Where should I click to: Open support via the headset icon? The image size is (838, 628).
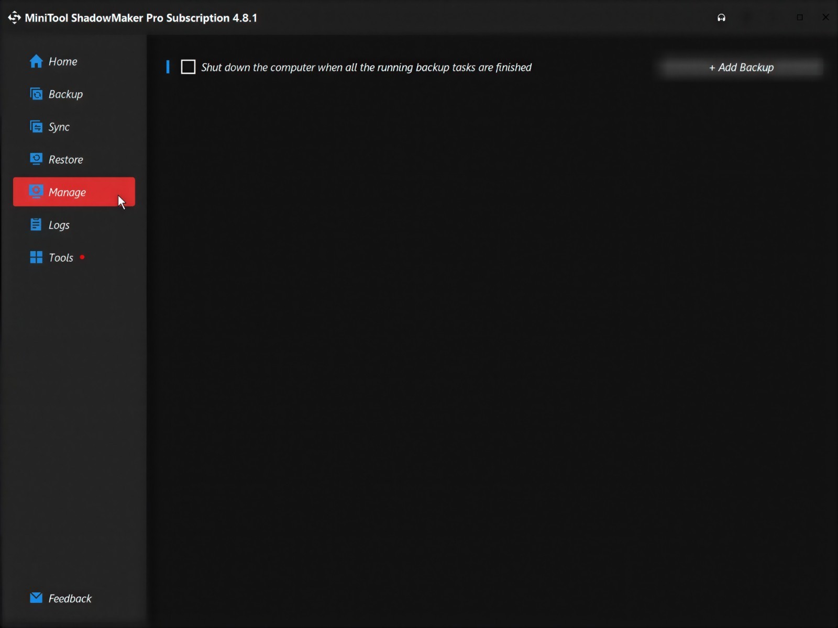721,18
